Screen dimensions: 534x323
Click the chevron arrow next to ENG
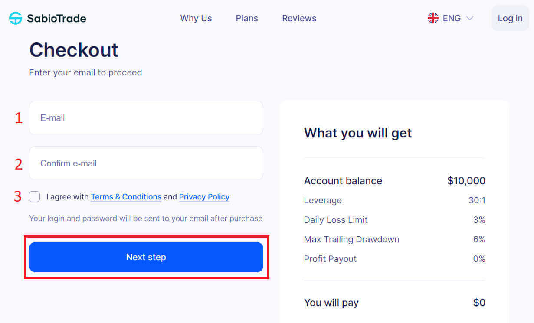[469, 18]
